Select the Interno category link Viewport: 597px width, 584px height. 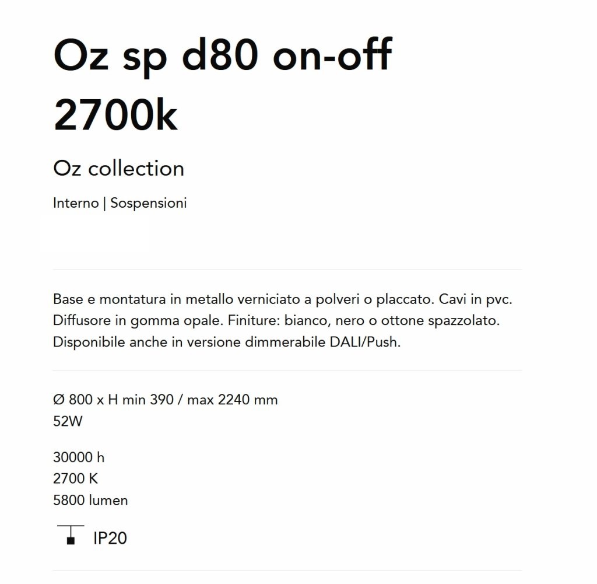click(x=76, y=203)
